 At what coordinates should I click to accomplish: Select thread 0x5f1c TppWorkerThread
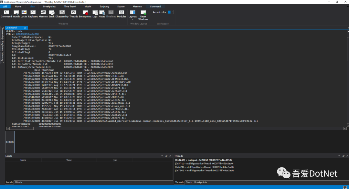[x=204, y=163]
